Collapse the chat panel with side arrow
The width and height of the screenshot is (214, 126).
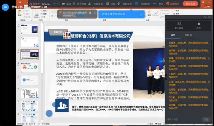pos(166,77)
